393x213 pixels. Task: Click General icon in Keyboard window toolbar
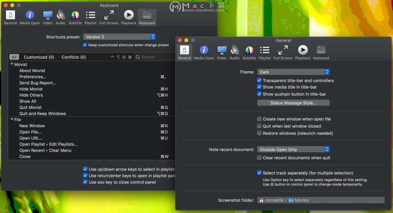point(10,17)
